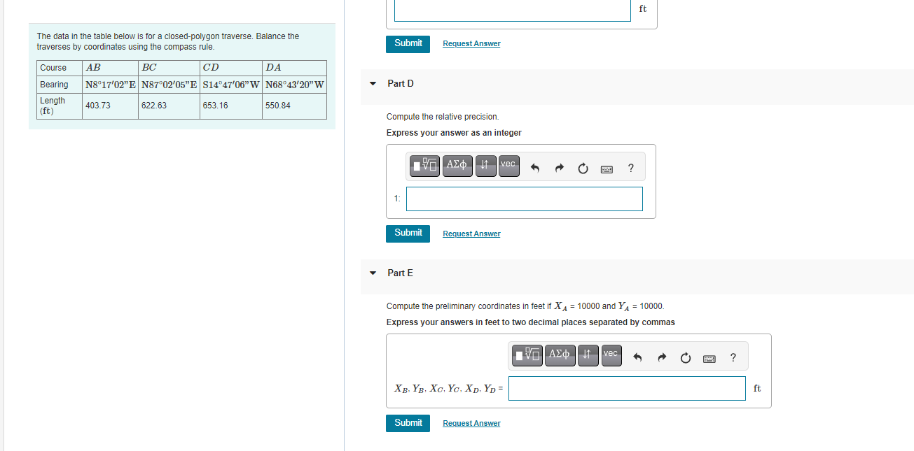The height and width of the screenshot is (451, 914).
Task: Select the ΑΣΦ Greek symbols icon in Part D
Action: [457, 166]
